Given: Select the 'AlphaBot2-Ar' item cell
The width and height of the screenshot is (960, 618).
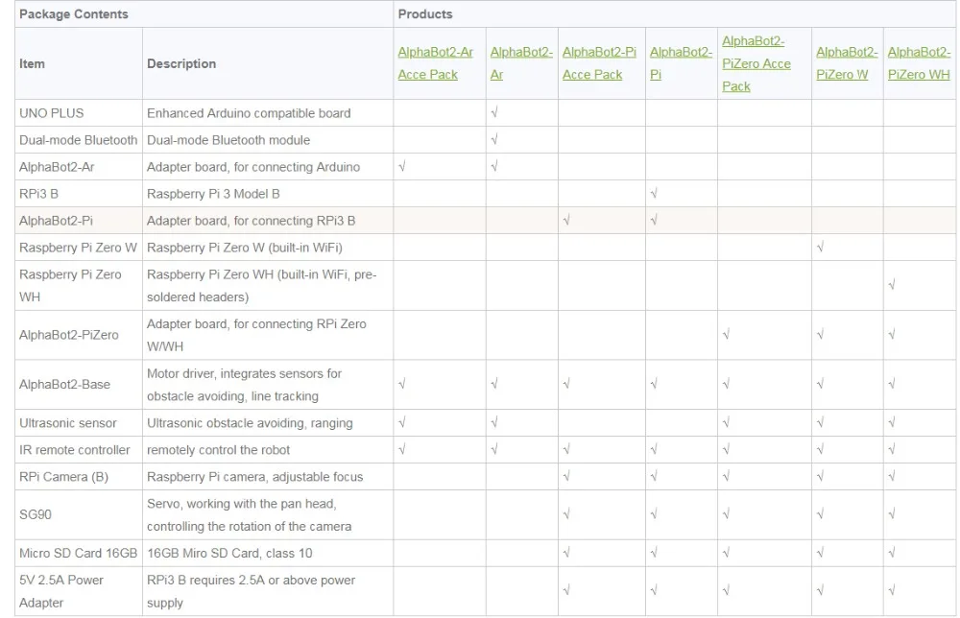Looking at the screenshot, I should coord(79,167).
